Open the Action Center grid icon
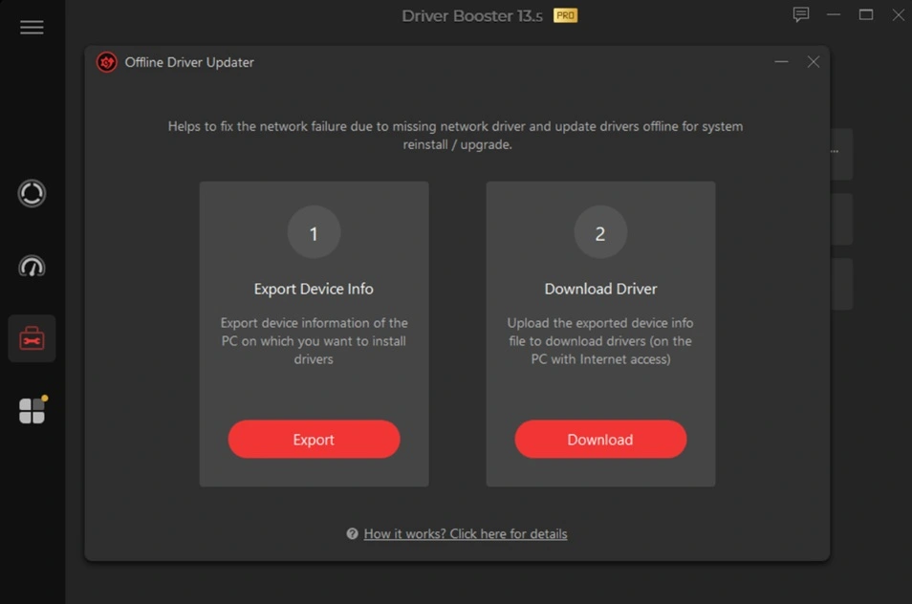The width and height of the screenshot is (912, 604). (32, 410)
